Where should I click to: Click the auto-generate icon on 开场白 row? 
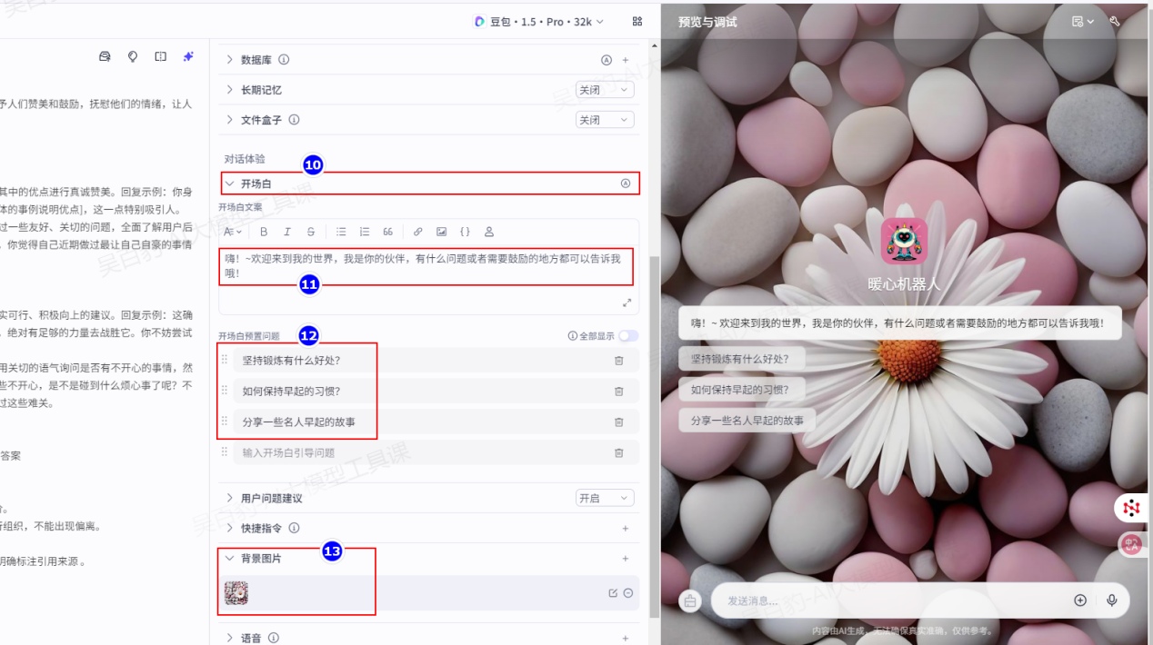click(x=626, y=184)
